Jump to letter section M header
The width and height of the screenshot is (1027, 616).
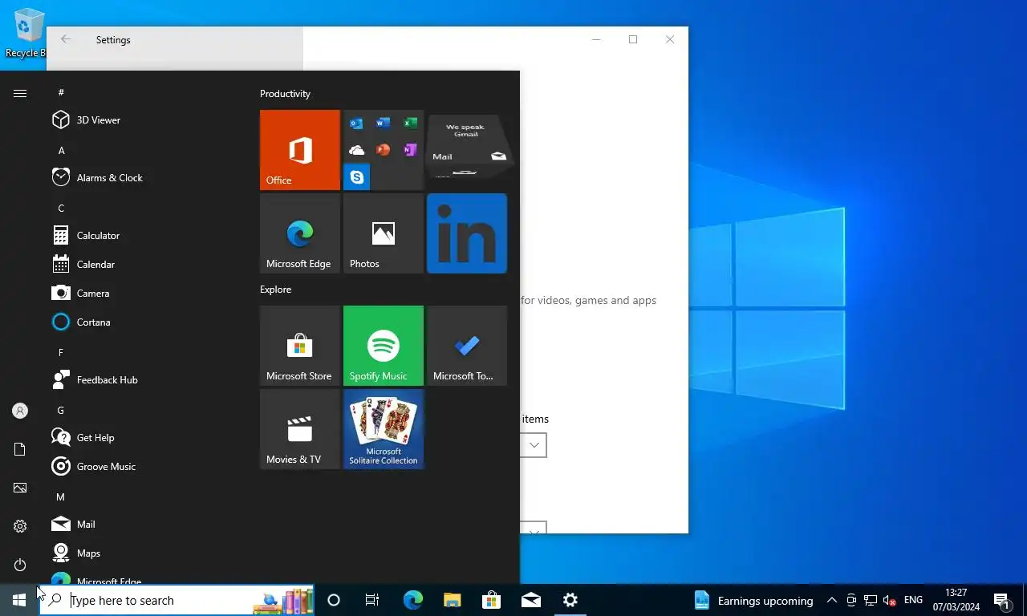(61, 497)
